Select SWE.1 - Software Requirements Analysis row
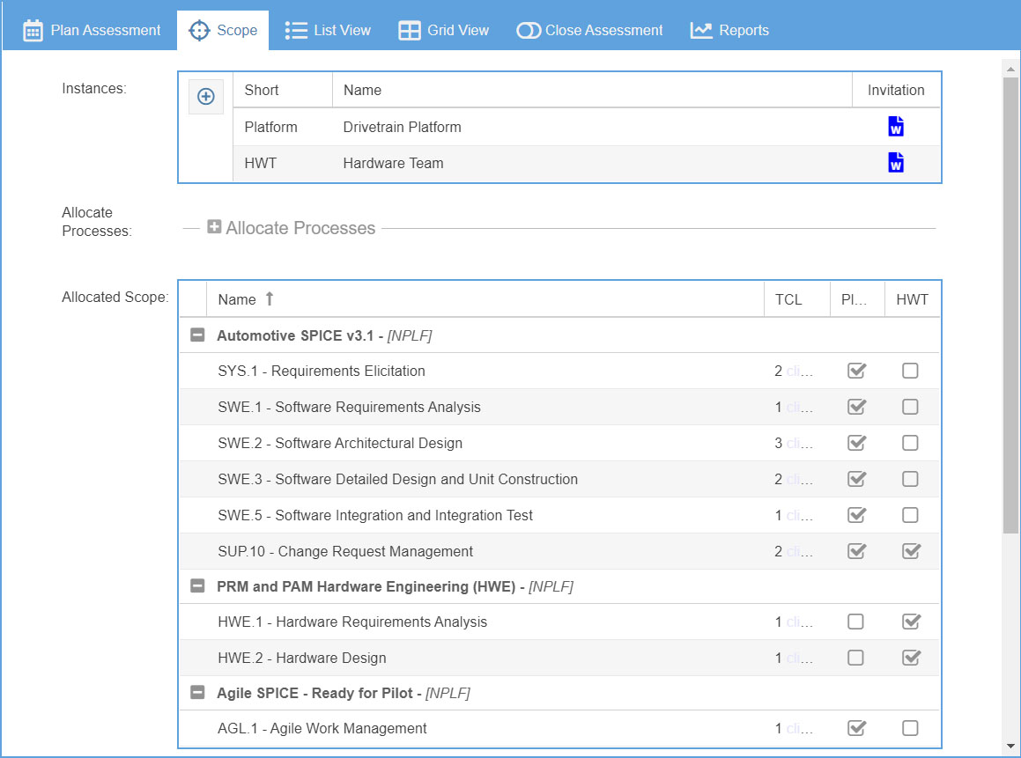This screenshot has width=1021, height=758. click(x=560, y=407)
